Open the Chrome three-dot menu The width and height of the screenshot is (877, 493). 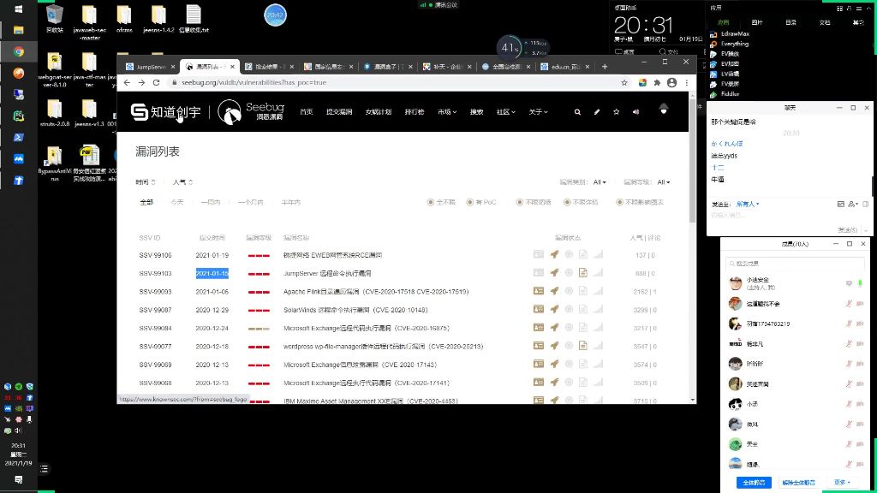686,82
